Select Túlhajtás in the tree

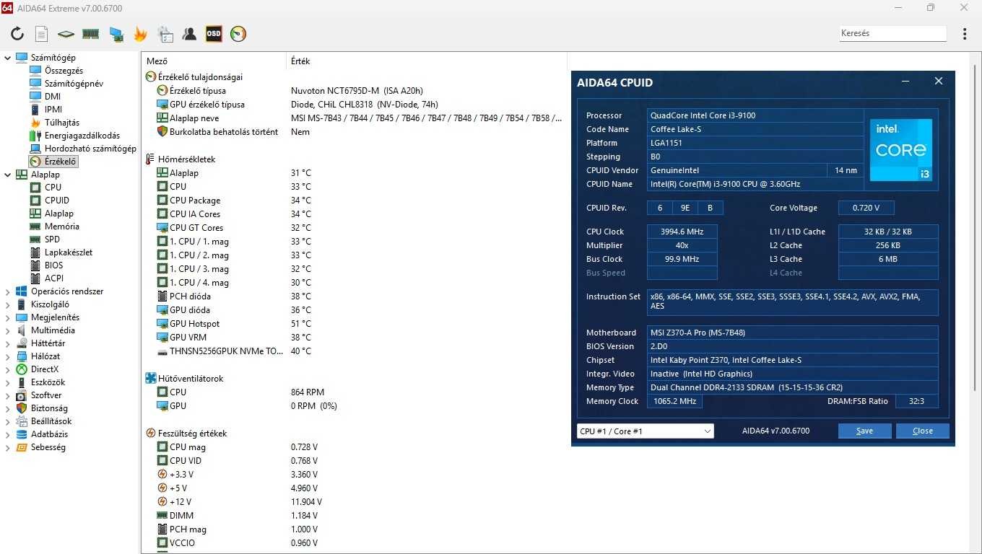62,123
